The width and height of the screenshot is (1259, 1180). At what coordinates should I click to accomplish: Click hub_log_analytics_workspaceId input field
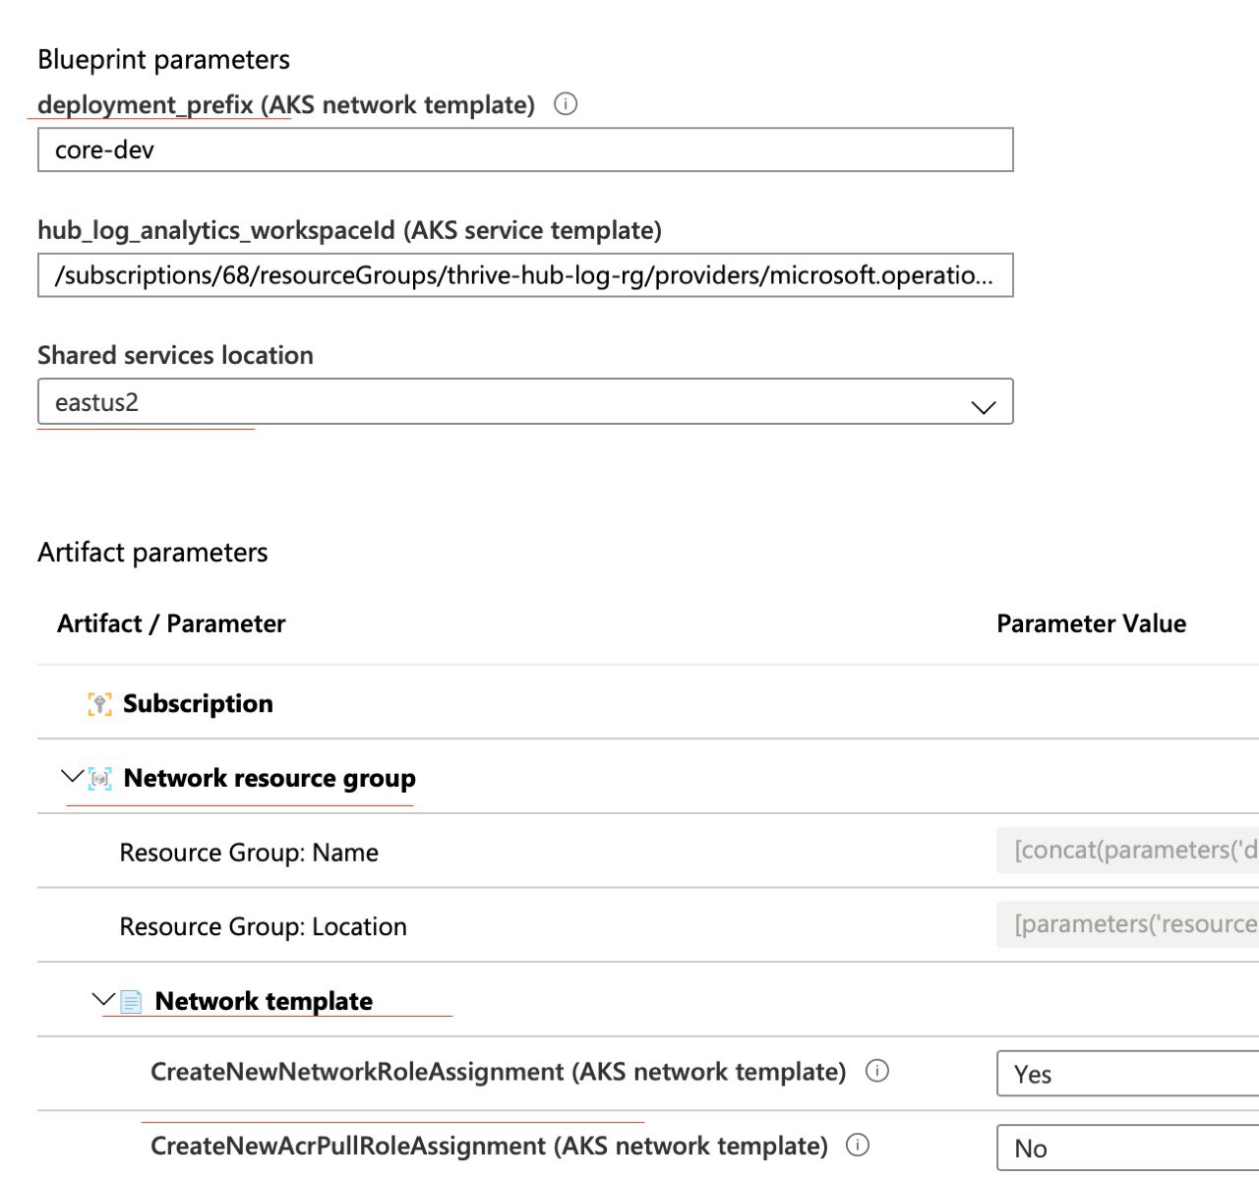coord(525,275)
